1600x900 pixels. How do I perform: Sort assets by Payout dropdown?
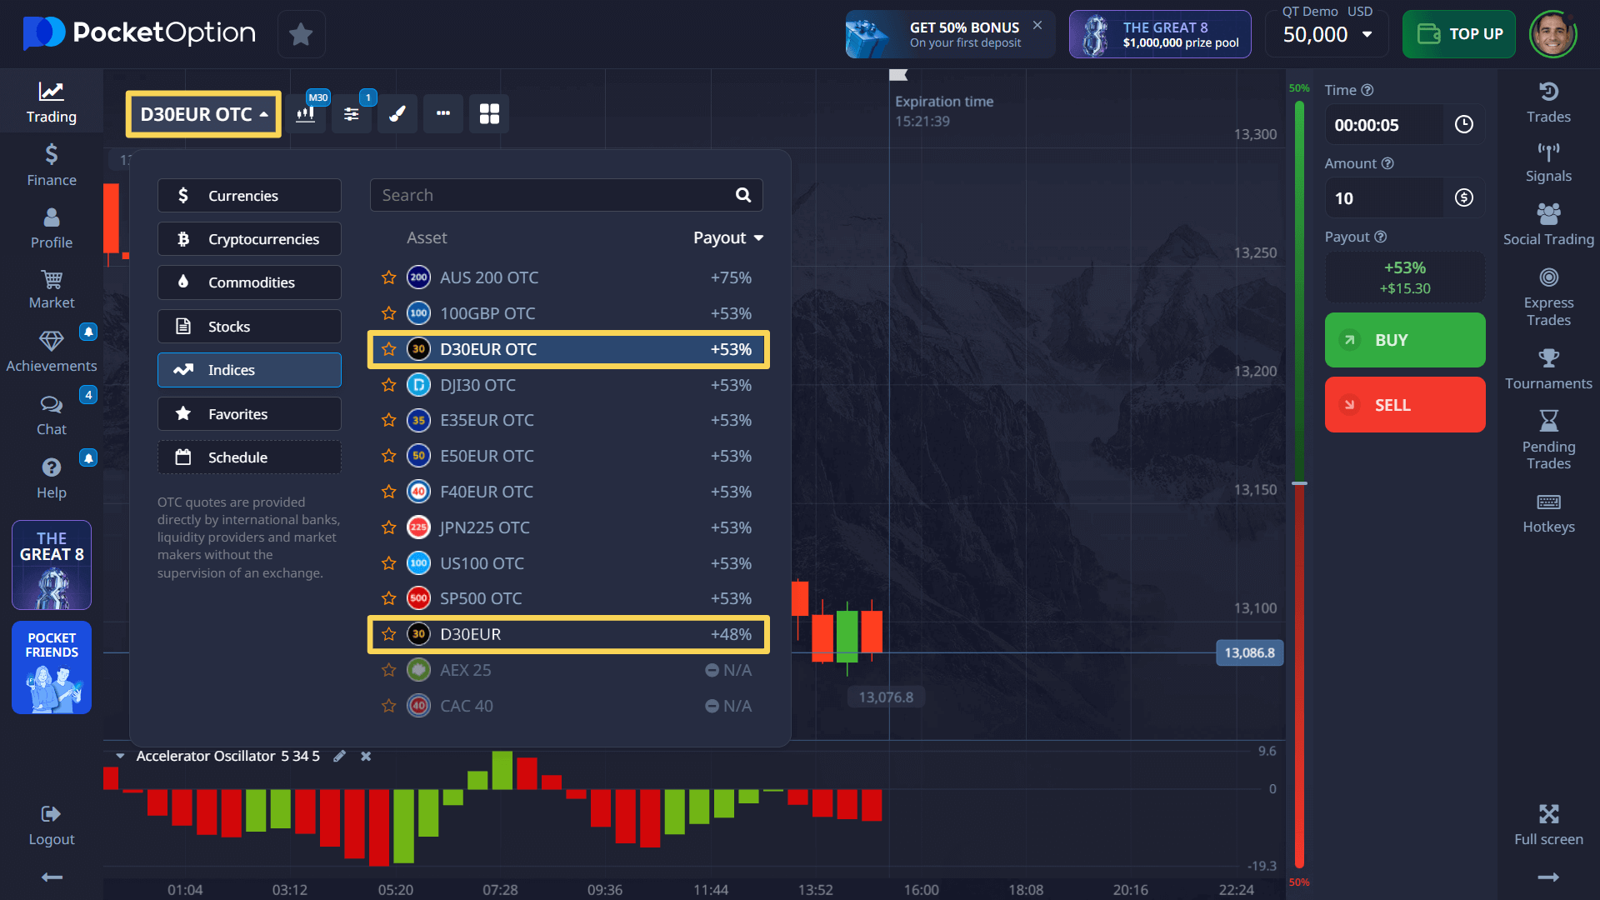(x=728, y=237)
